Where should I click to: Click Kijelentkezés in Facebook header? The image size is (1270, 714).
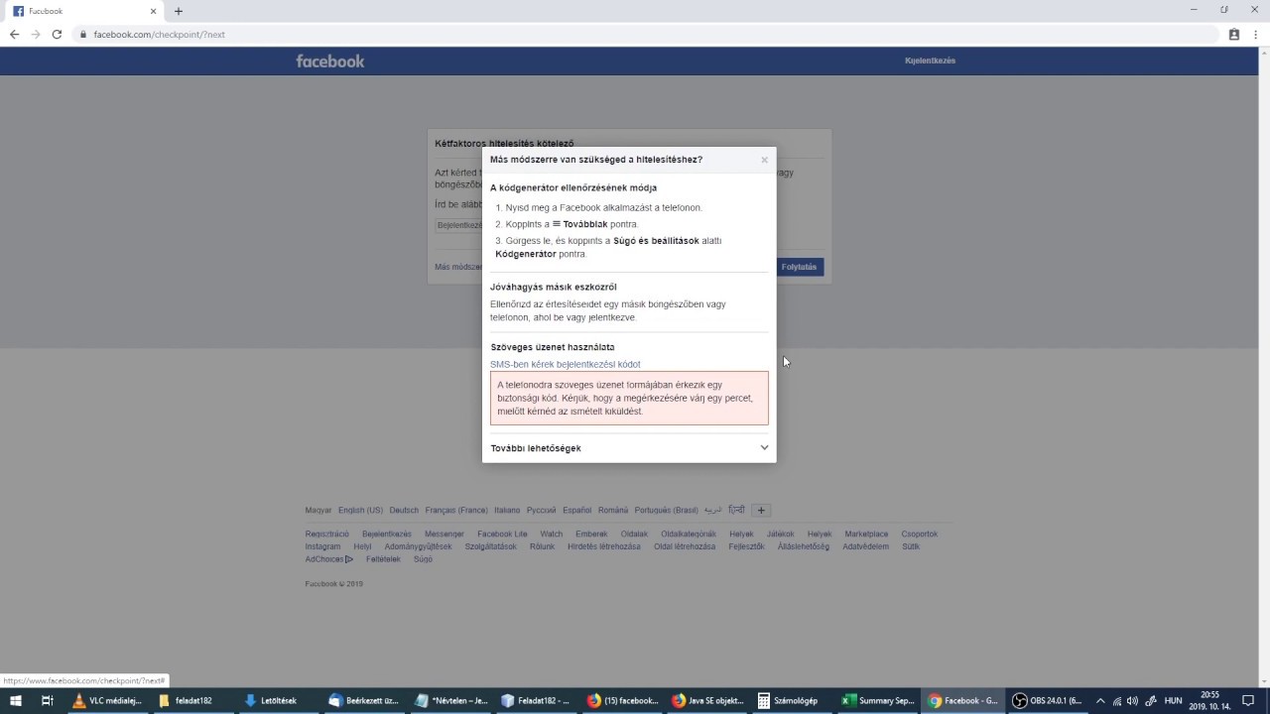(930, 60)
